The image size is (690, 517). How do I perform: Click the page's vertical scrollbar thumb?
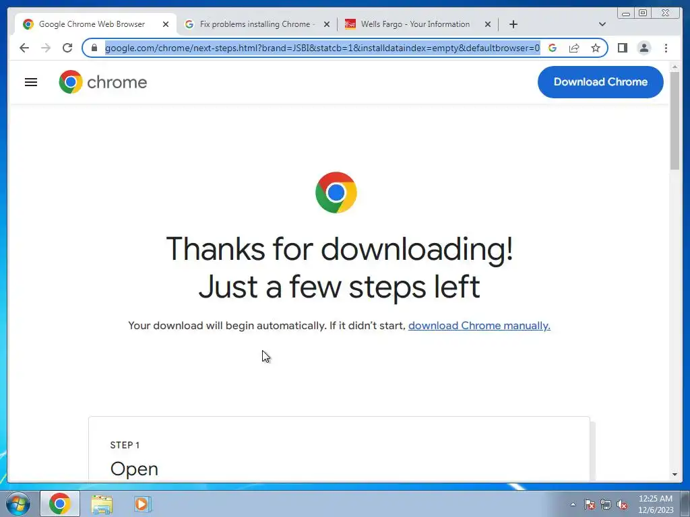pos(675,120)
